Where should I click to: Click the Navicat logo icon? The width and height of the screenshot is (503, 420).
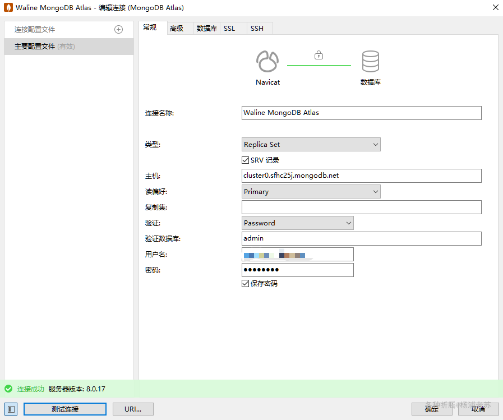(267, 61)
